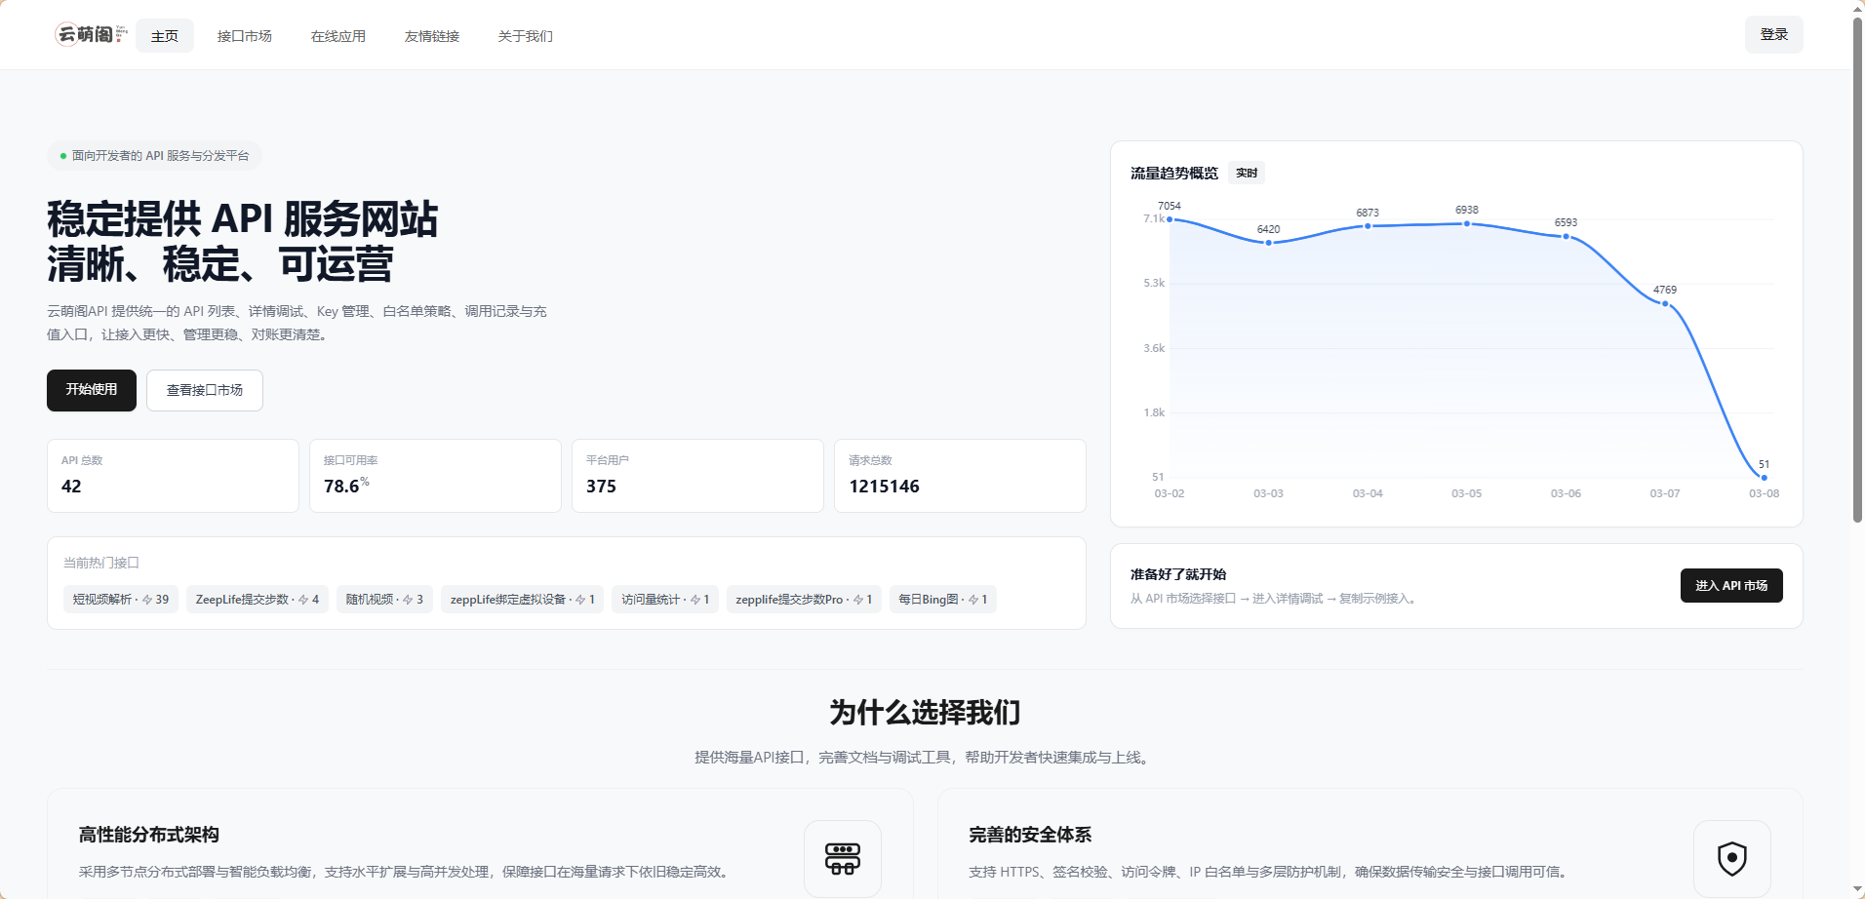Viewport: 1865px width, 899px height.
Task: Click the 平台用户 375 stat card
Action: [x=697, y=476]
